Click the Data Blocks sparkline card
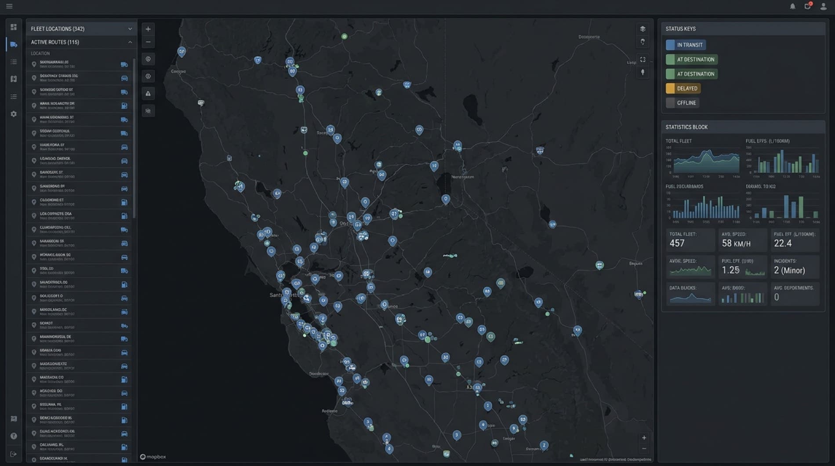 tap(690, 294)
